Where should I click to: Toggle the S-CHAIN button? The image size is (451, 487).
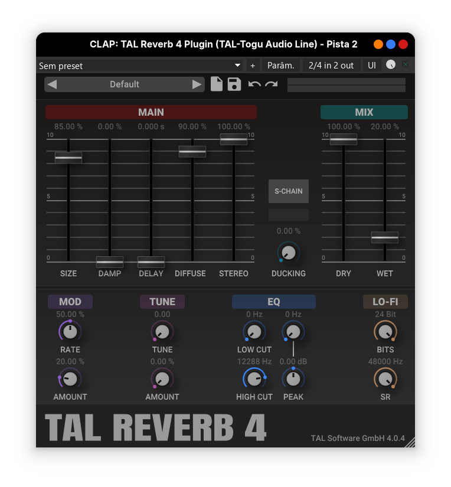click(289, 191)
